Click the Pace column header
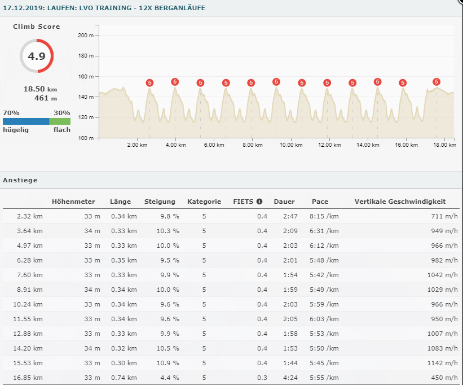The width and height of the screenshot is (463, 385). click(320, 202)
